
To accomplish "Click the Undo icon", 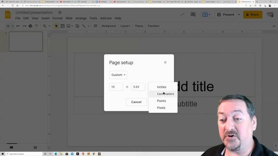I will (18, 26).
